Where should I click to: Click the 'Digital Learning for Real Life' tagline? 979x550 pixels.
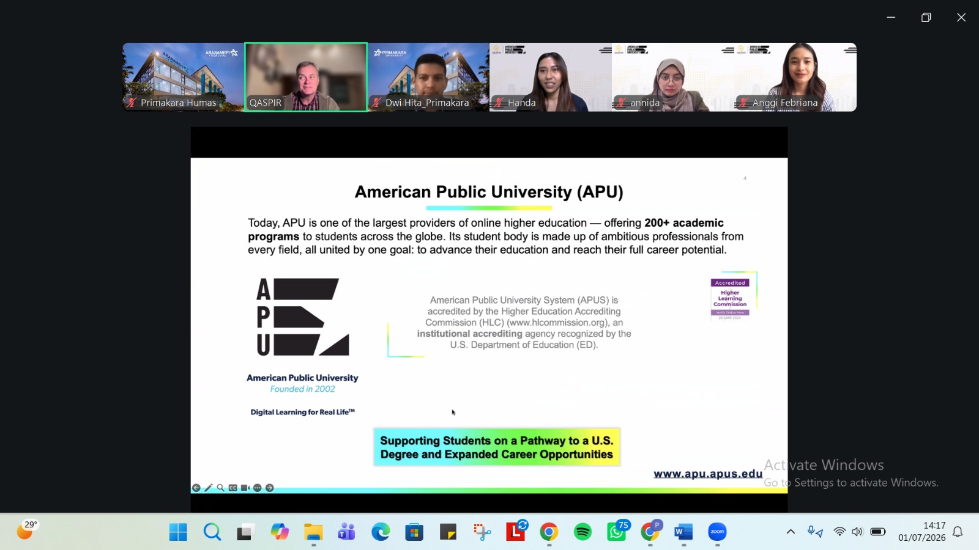302,412
